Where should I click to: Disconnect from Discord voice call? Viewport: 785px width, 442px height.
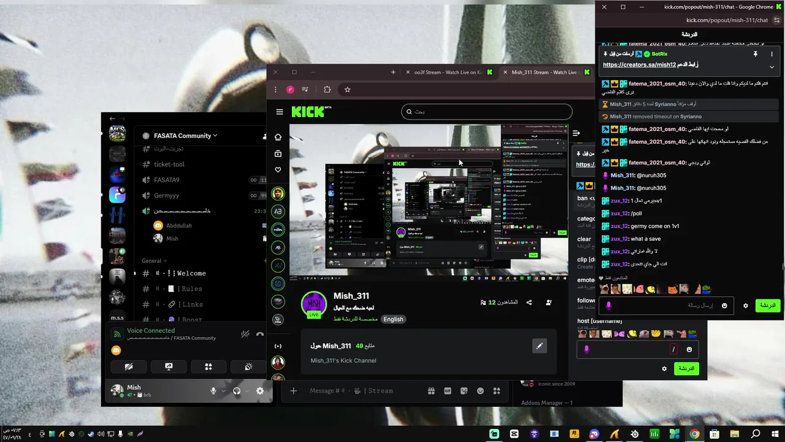260,335
